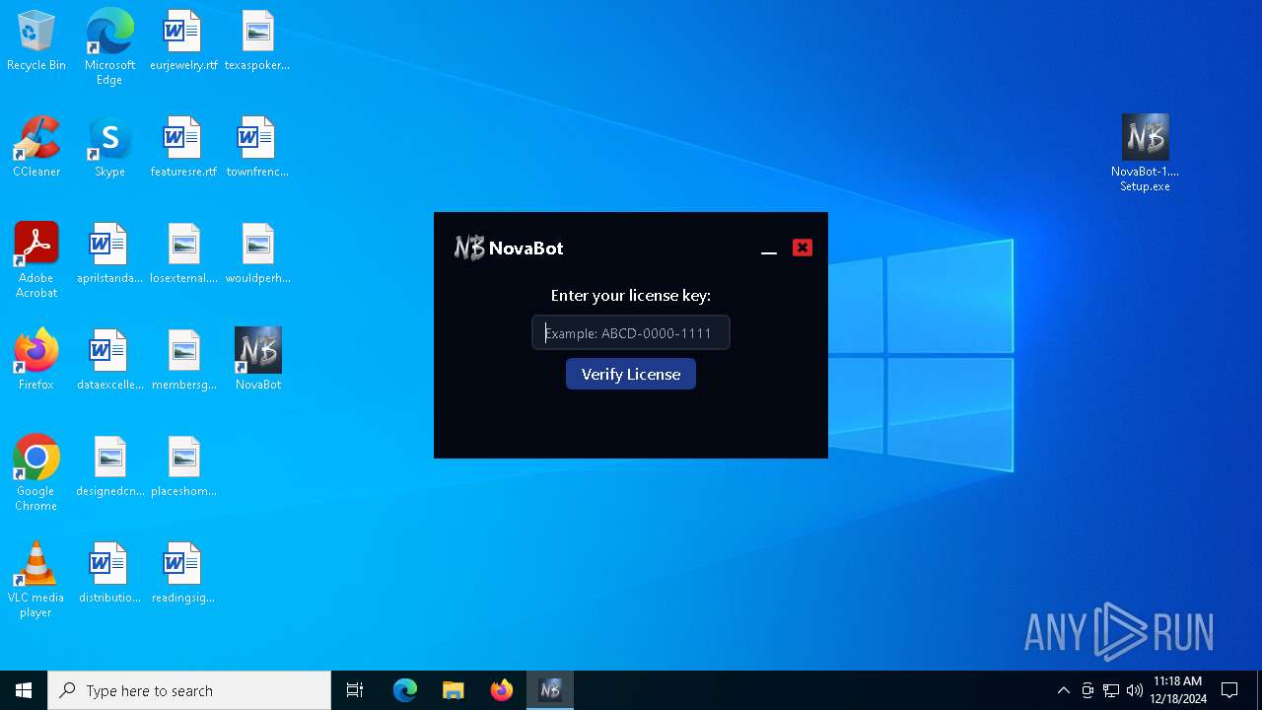
Task: Select the placeshom image file icon
Action: (x=183, y=467)
